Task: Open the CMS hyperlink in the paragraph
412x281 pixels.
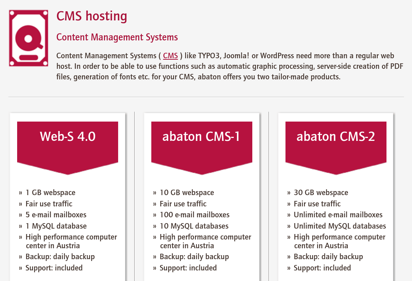Action: 170,56
